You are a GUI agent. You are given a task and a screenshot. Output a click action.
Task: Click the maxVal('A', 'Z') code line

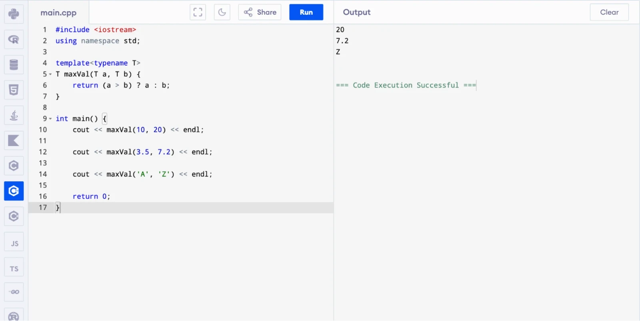(142, 174)
